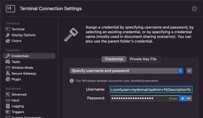
Task: Select Secure Gateway in the sidebar
Action: [24, 73]
